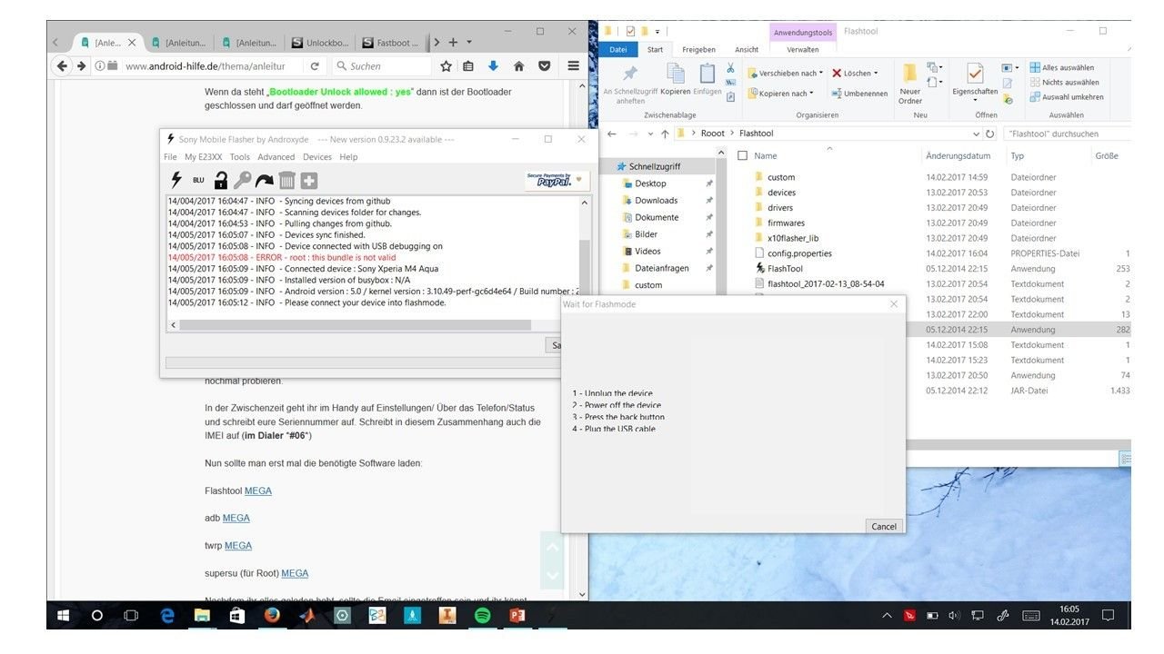Image resolution: width=1164 pixels, height=654 pixels.
Task: Open Verschieben nach dropdown
Action: coord(784,73)
